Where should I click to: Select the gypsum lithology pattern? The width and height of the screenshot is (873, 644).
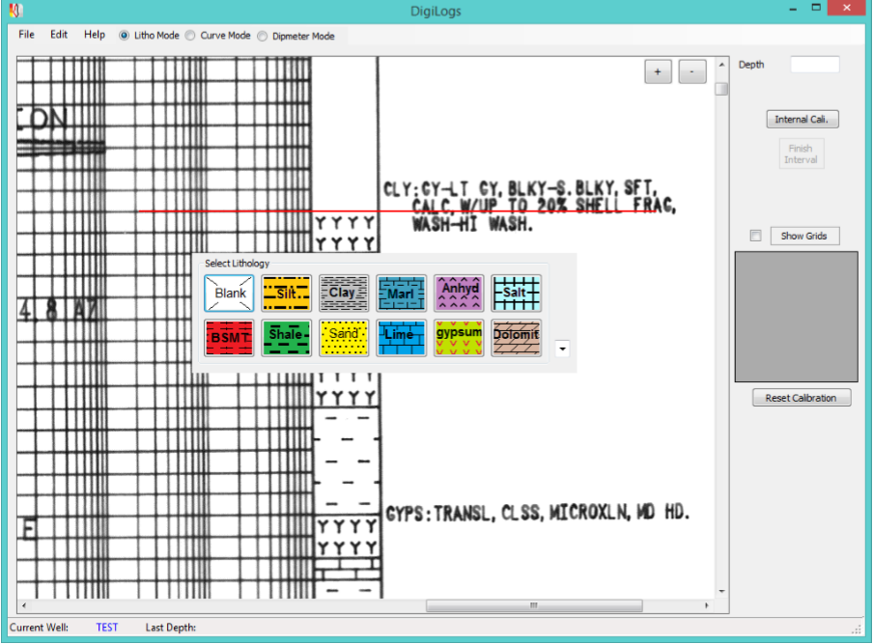(x=459, y=337)
